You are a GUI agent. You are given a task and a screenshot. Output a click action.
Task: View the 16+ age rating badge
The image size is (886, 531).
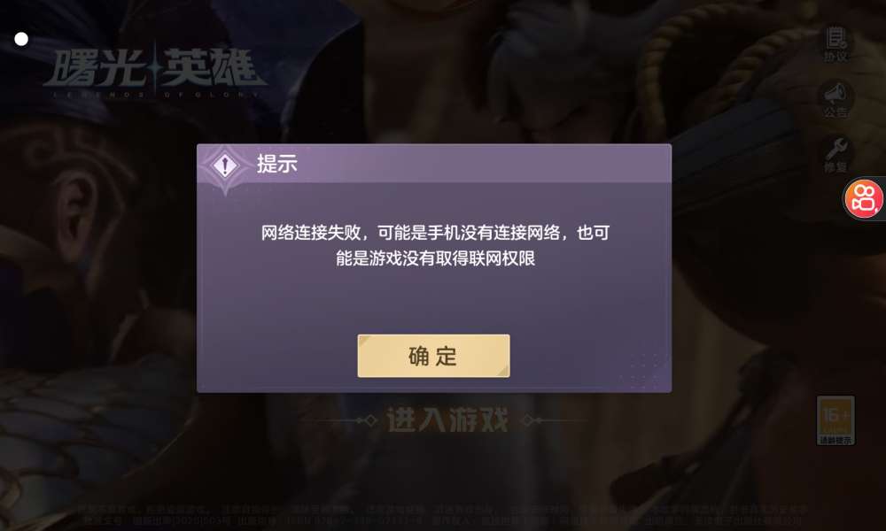tap(835, 420)
